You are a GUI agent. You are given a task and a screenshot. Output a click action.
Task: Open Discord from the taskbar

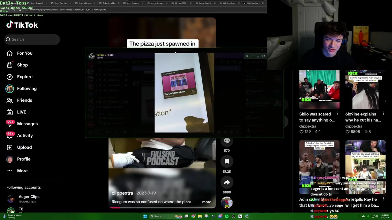220,216
